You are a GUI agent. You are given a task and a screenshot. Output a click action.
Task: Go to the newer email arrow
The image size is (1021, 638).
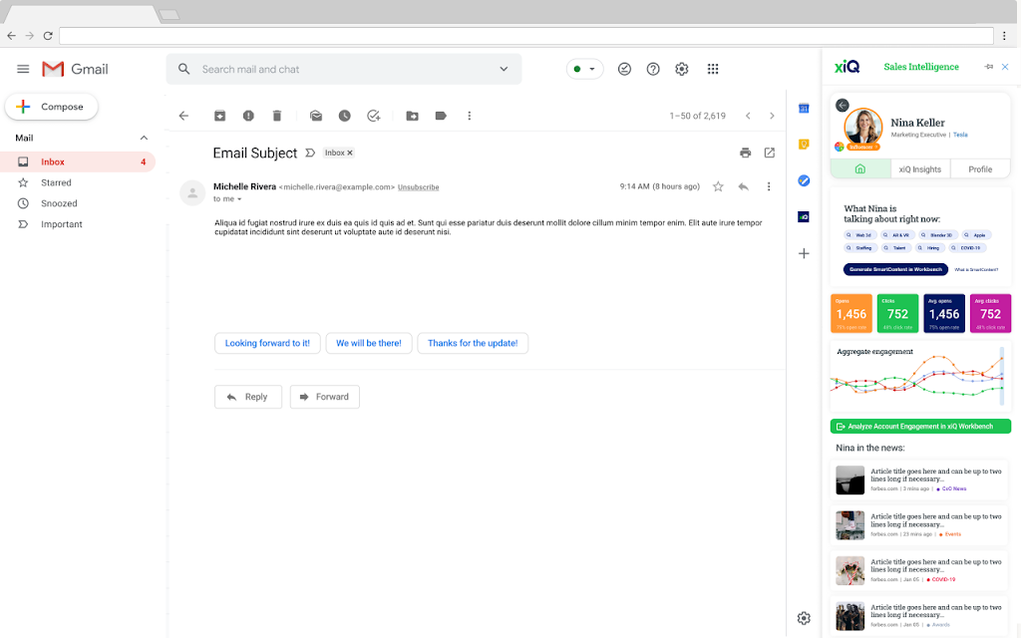point(748,116)
